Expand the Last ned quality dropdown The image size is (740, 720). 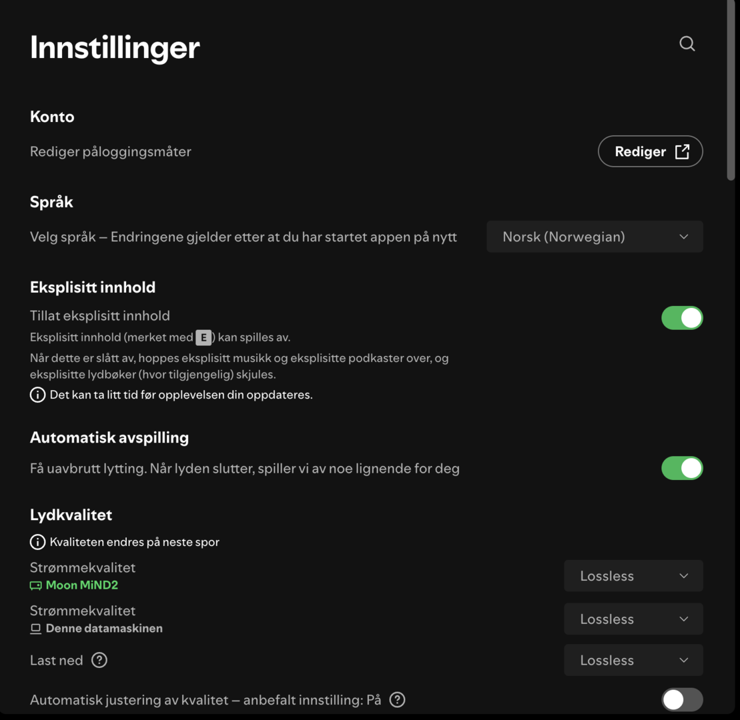(633, 660)
